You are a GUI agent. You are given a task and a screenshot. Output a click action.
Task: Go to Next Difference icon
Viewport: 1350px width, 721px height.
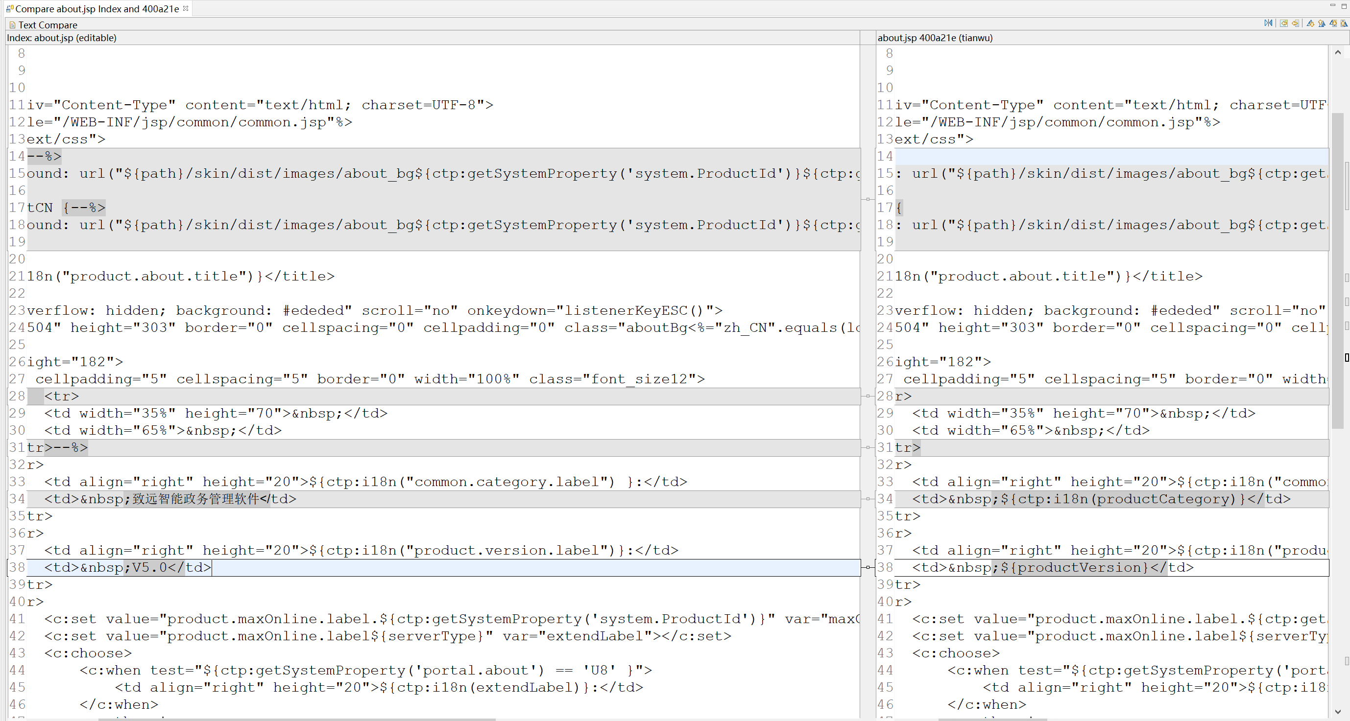(x=1310, y=23)
